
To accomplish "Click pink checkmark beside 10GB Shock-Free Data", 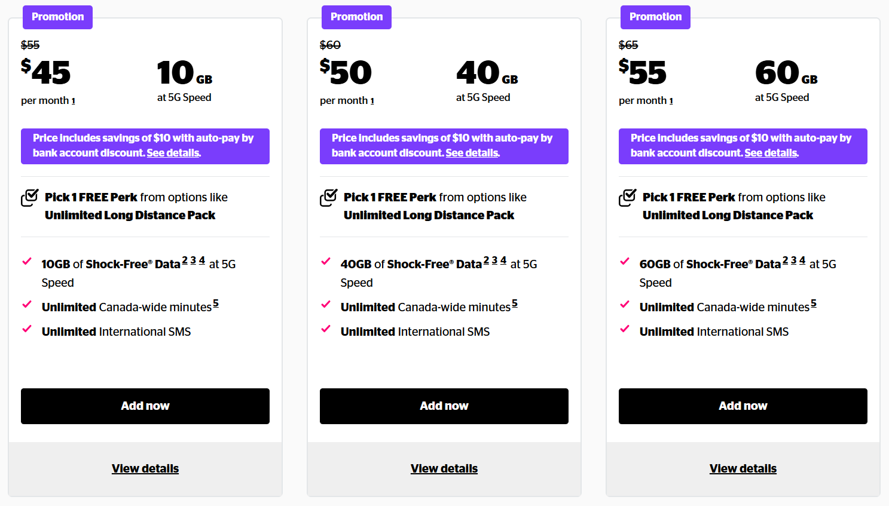I will [27, 262].
